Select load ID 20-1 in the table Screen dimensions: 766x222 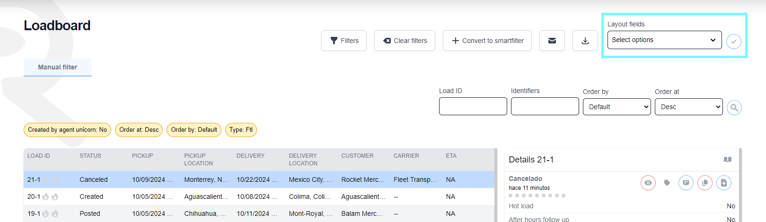pyautogui.click(x=34, y=196)
